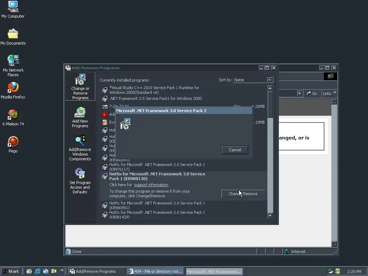Launch K-Meleon 74 desktop shortcut
The image size is (368, 276).
click(13, 118)
